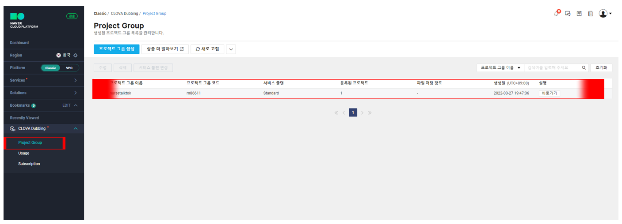The width and height of the screenshot is (622, 224).
Task: Click the CLOVA Dubbing breadcrumb link
Action: (124, 14)
